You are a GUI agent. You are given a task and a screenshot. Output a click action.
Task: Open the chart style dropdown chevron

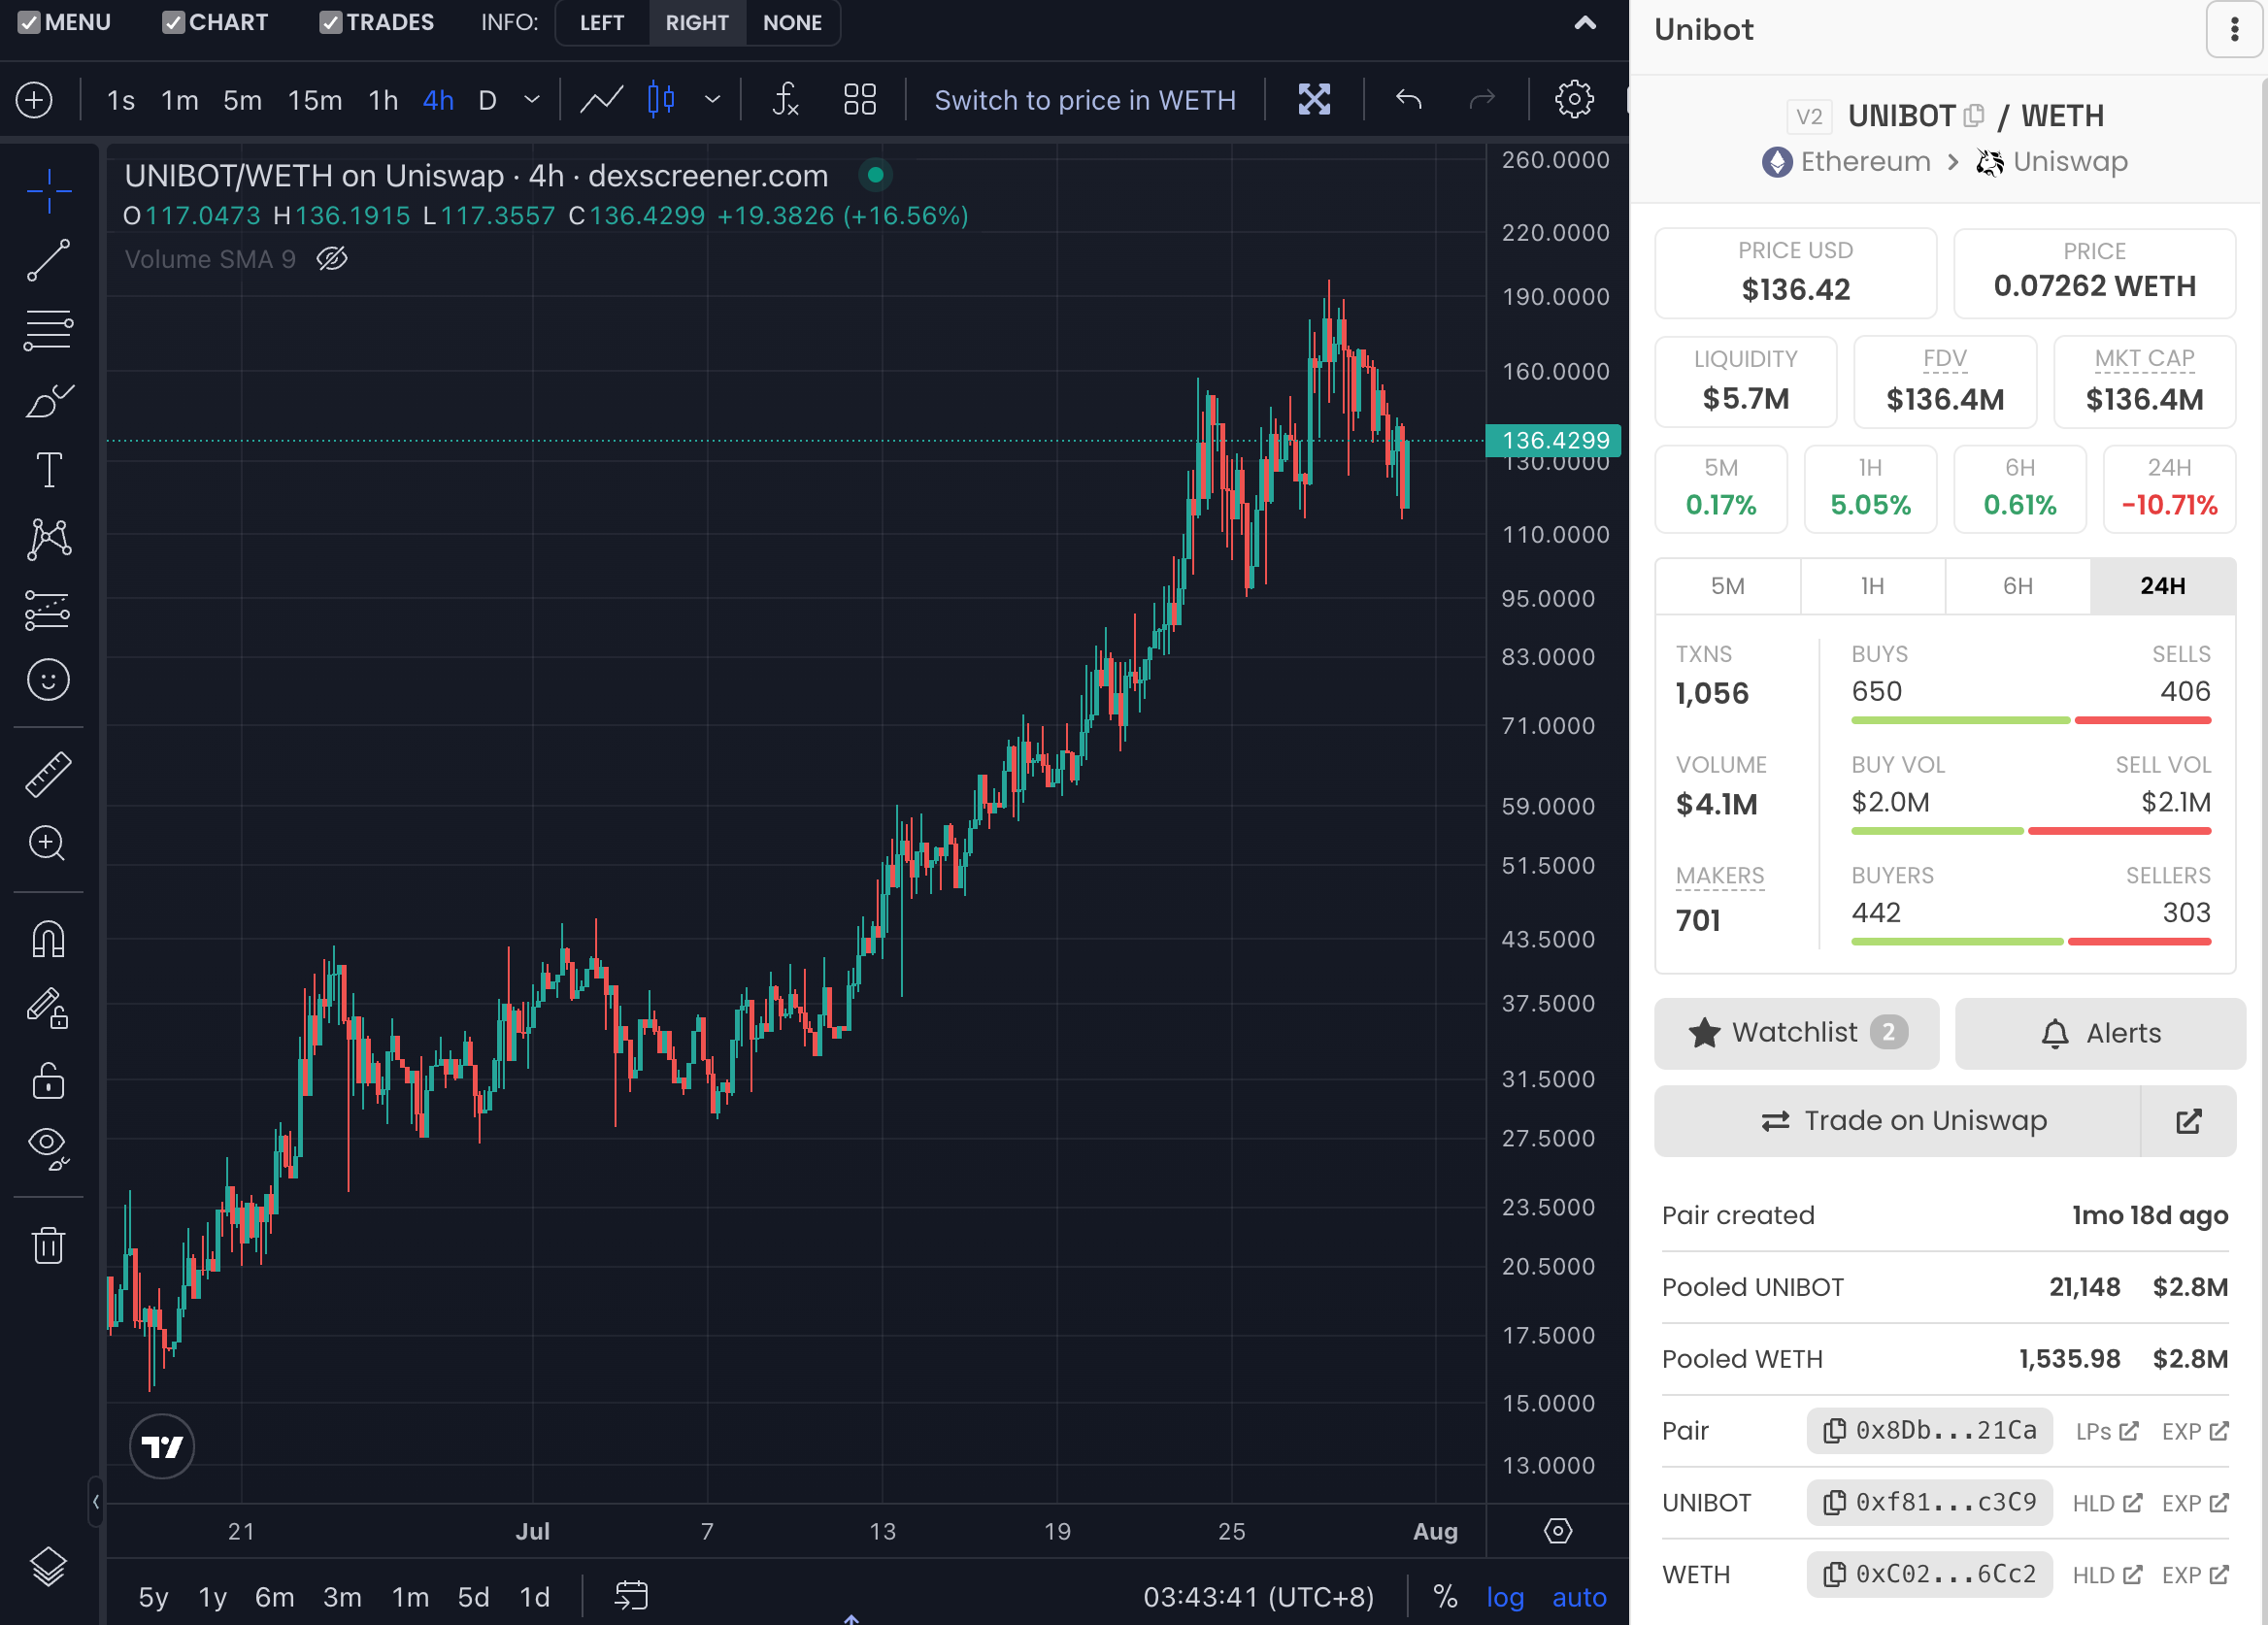pyautogui.click(x=712, y=100)
